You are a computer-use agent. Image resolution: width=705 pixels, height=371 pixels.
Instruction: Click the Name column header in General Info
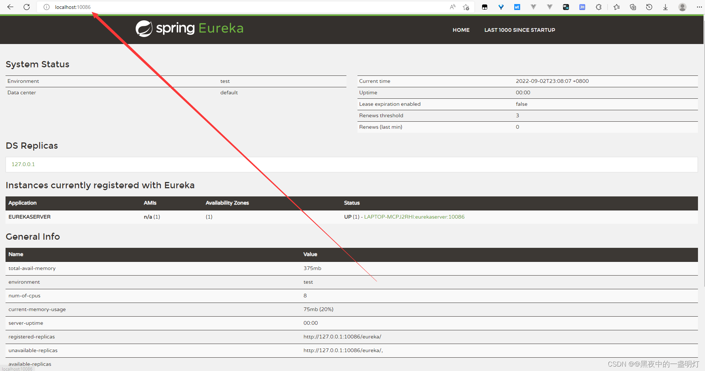pos(16,254)
